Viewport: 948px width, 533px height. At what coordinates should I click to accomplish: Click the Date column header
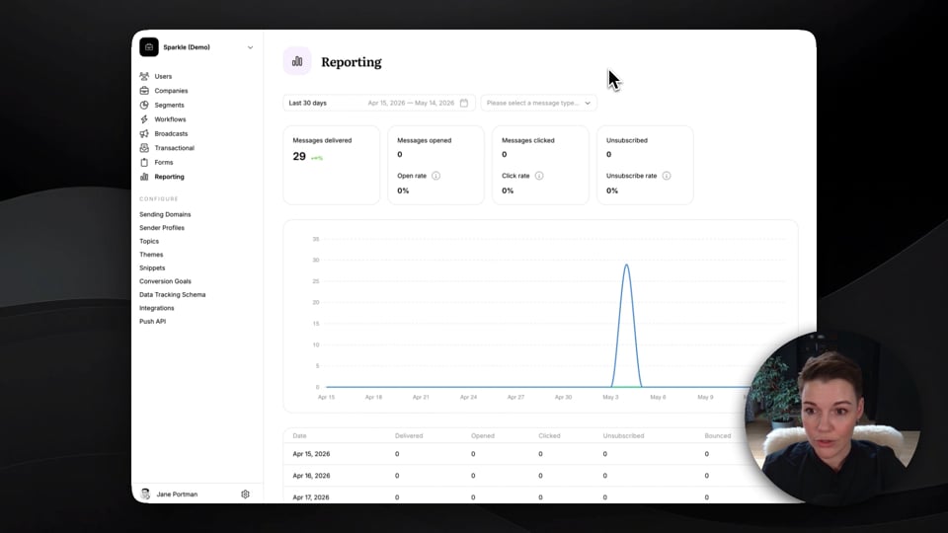click(299, 435)
